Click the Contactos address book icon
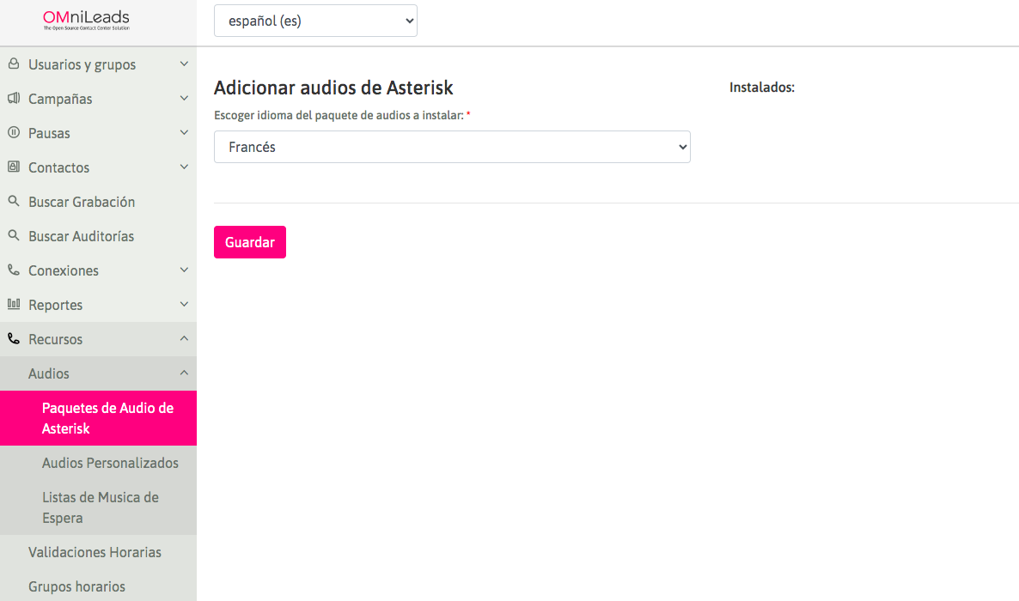The width and height of the screenshot is (1019, 601). point(13,167)
